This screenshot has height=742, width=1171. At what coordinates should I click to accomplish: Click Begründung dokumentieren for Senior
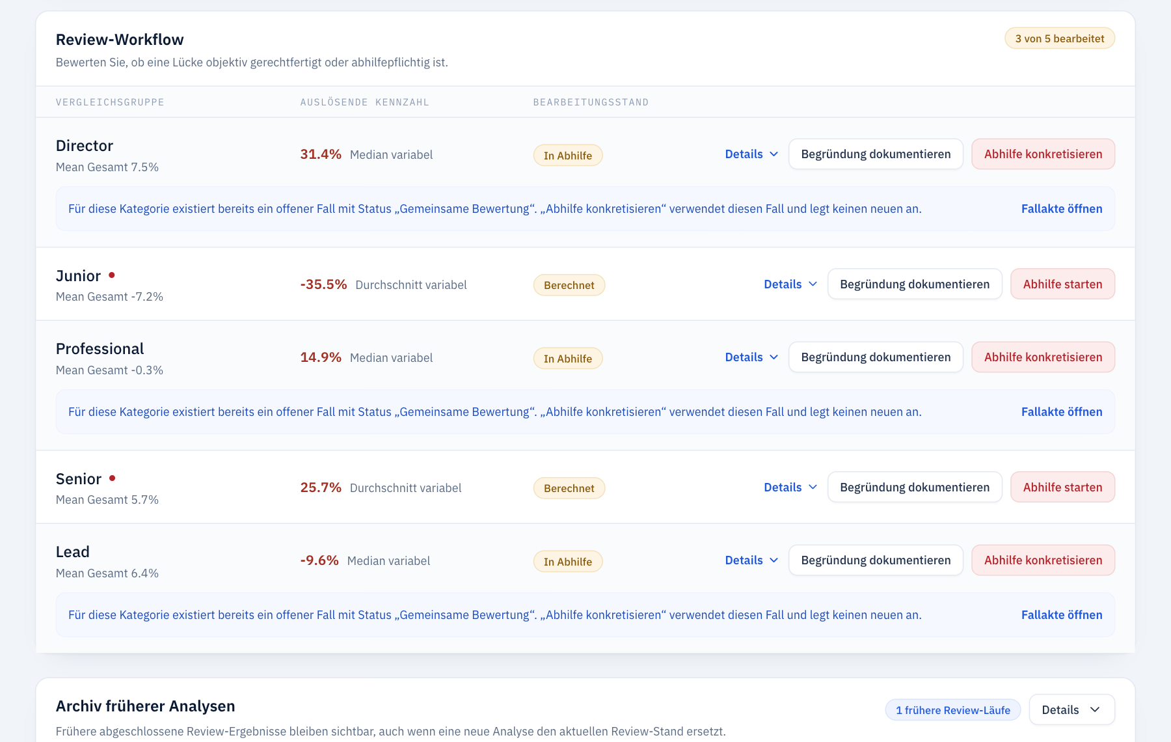click(x=915, y=488)
